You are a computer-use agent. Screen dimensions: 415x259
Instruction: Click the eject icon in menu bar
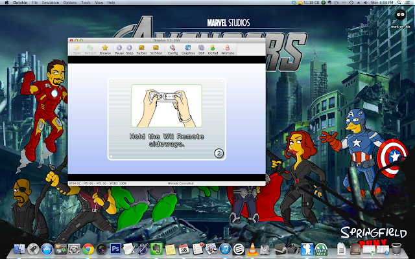[359, 3]
